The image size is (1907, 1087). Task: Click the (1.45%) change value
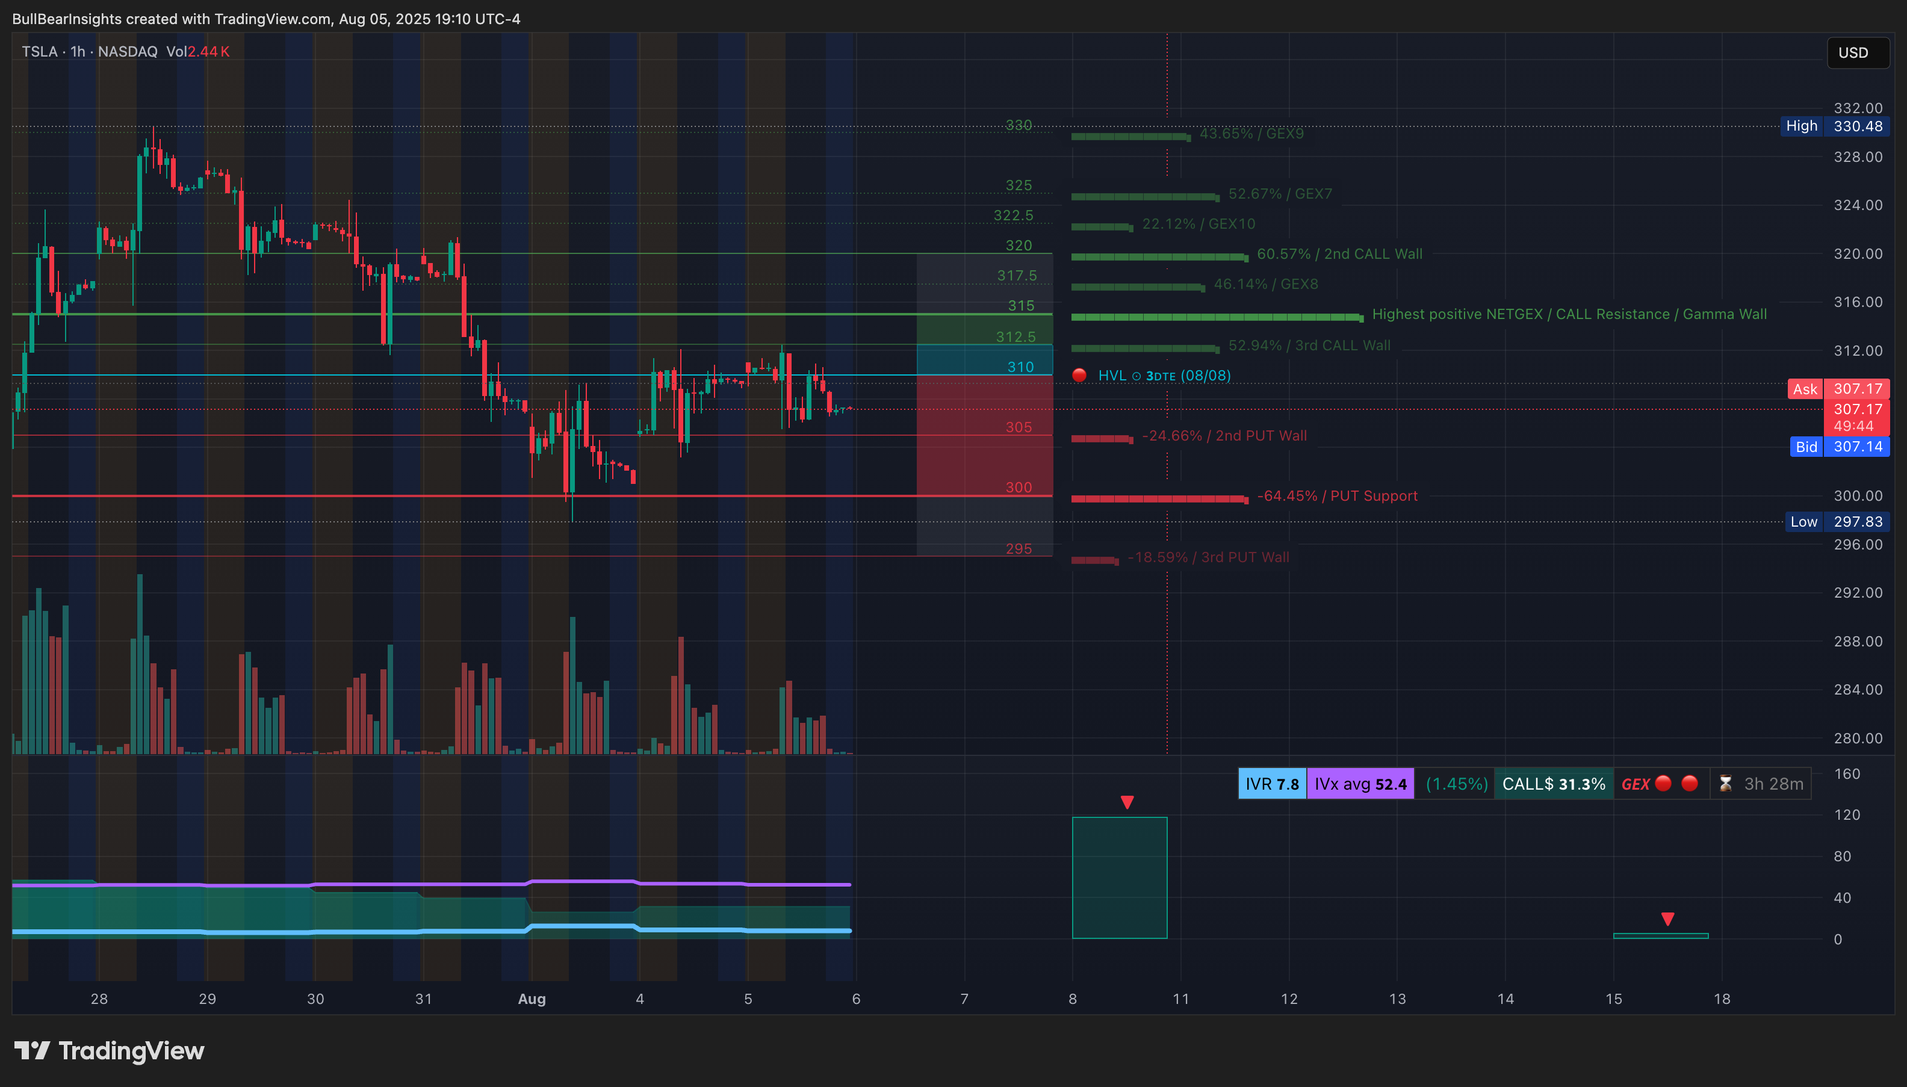tap(1457, 784)
